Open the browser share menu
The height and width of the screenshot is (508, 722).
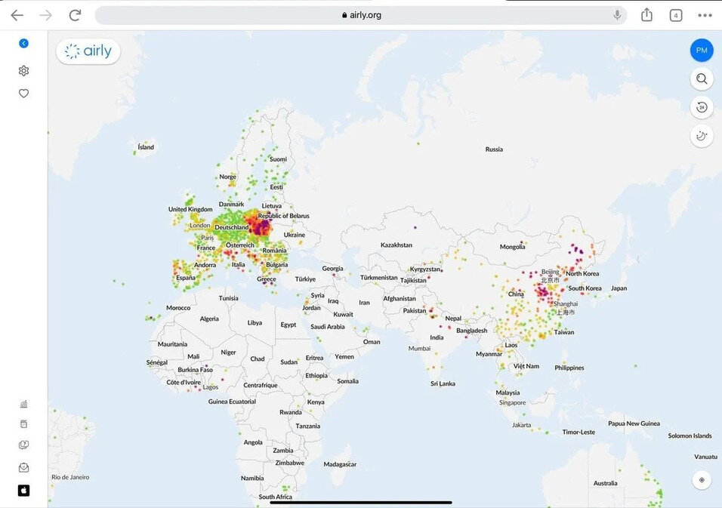646,15
